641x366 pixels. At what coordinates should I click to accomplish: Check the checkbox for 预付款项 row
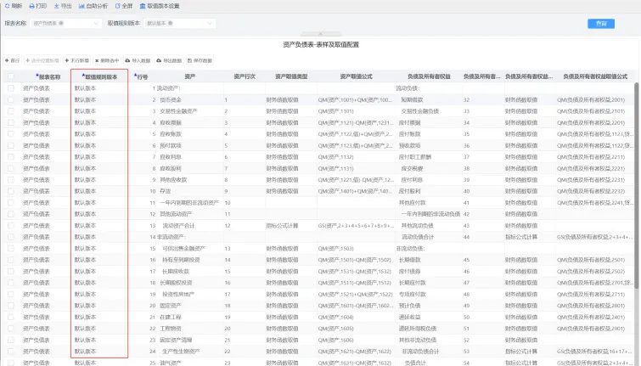(11, 145)
